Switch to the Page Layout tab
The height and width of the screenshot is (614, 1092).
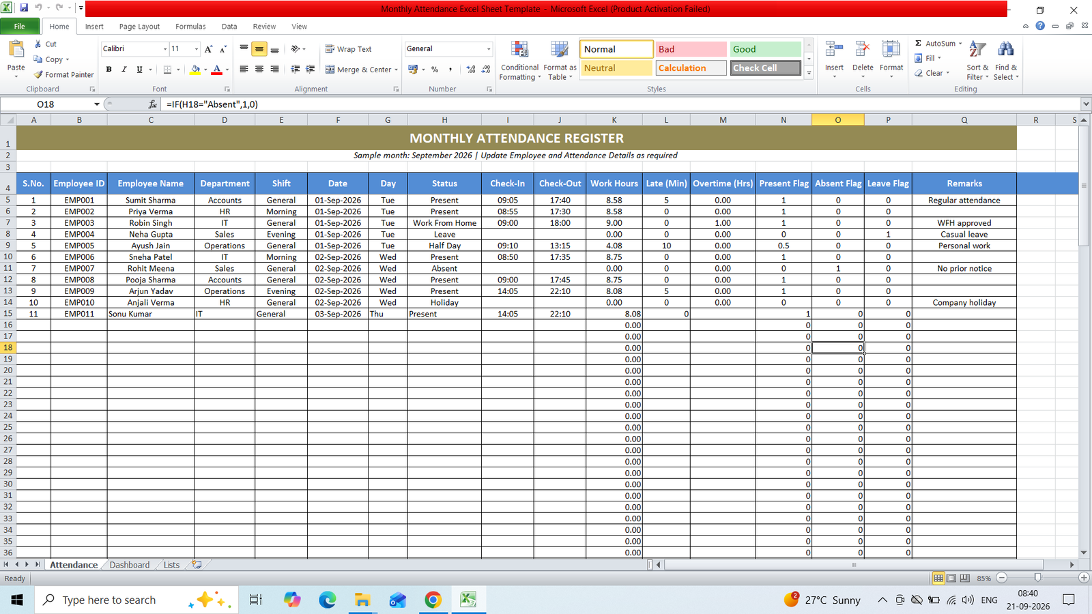(x=139, y=27)
